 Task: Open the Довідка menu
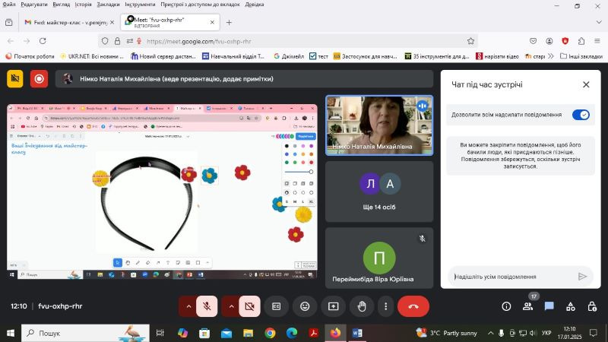click(x=255, y=5)
